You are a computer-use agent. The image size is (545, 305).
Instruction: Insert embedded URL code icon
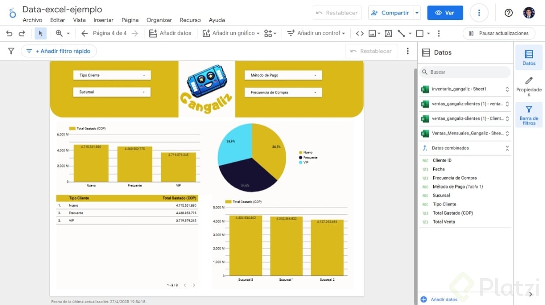pos(360,33)
